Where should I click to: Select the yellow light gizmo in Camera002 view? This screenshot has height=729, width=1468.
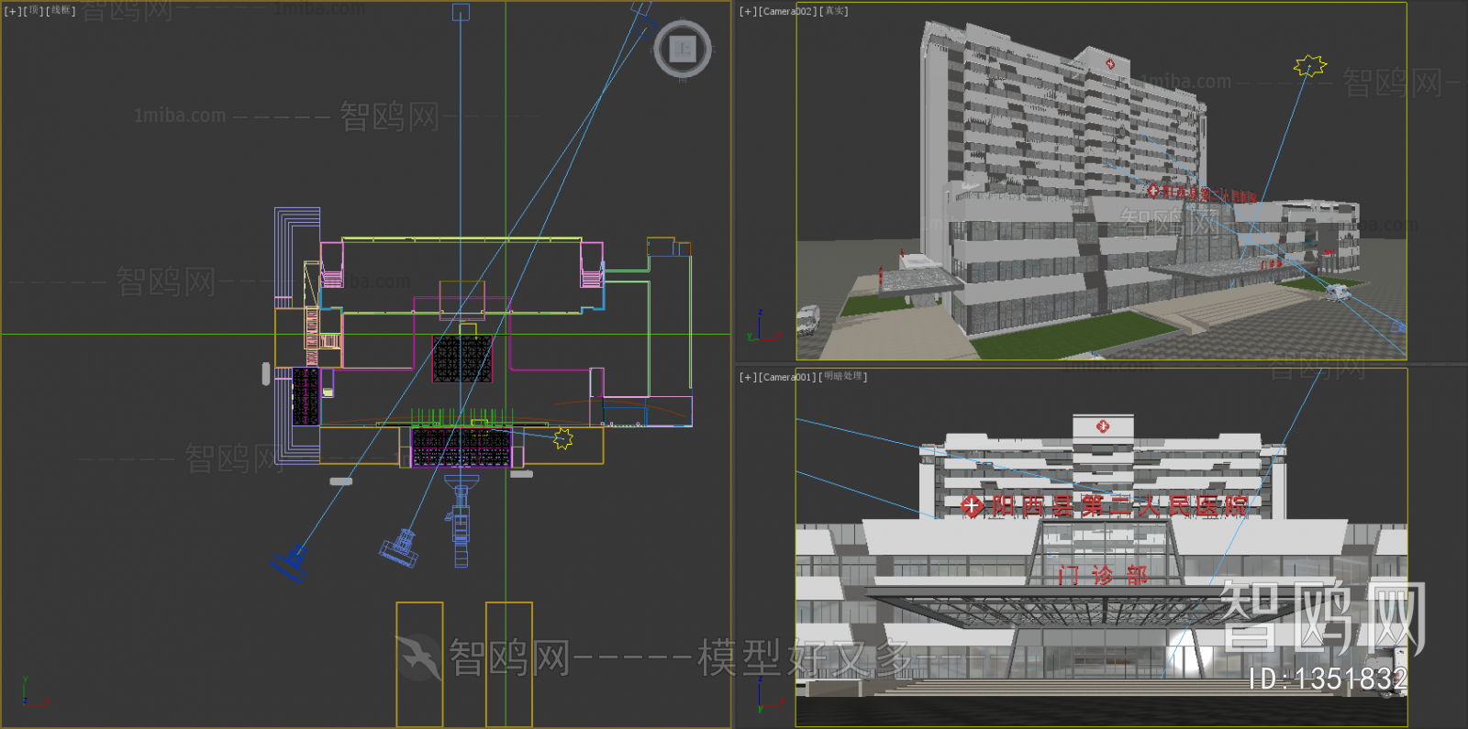click(1310, 65)
